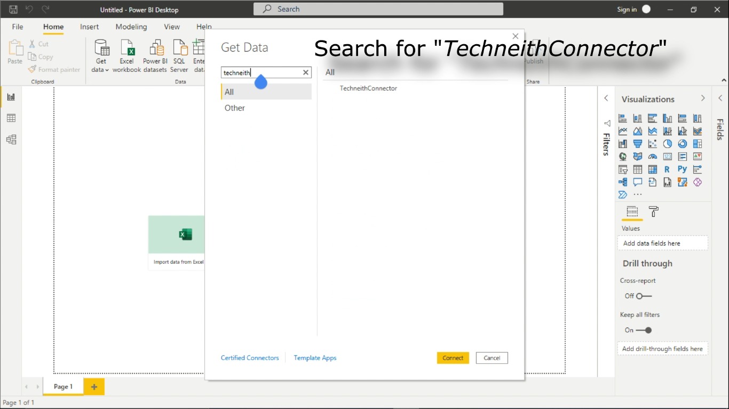Viewport: 729px width, 409px height.
Task: Open the Format paint roller pane
Action: (654, 211)
